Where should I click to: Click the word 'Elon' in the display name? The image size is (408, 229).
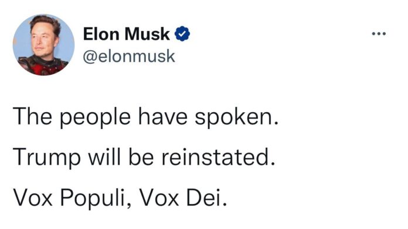point(101,34)
